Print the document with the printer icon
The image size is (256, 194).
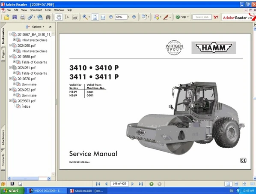point(23,17)
